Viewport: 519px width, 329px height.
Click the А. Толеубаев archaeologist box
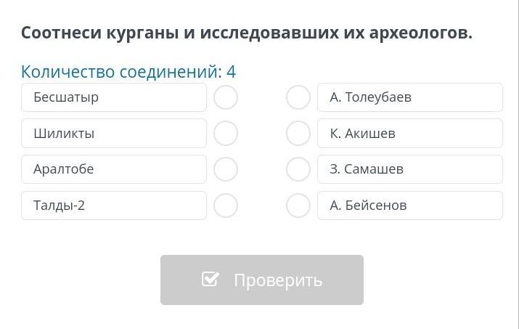(409, 97)
